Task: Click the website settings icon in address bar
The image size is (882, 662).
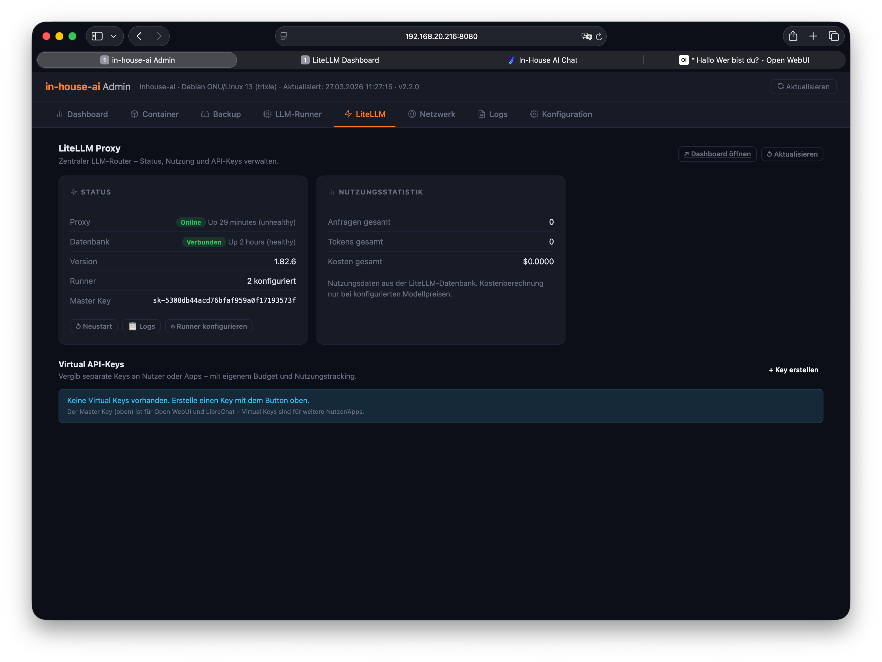Action: (284, 36)
